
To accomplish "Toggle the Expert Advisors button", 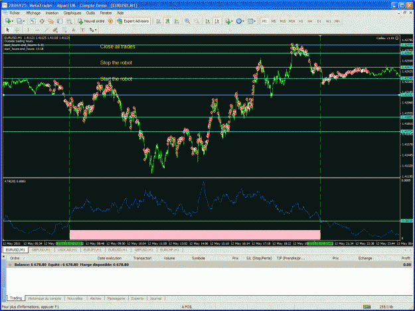I will [133, 21].
